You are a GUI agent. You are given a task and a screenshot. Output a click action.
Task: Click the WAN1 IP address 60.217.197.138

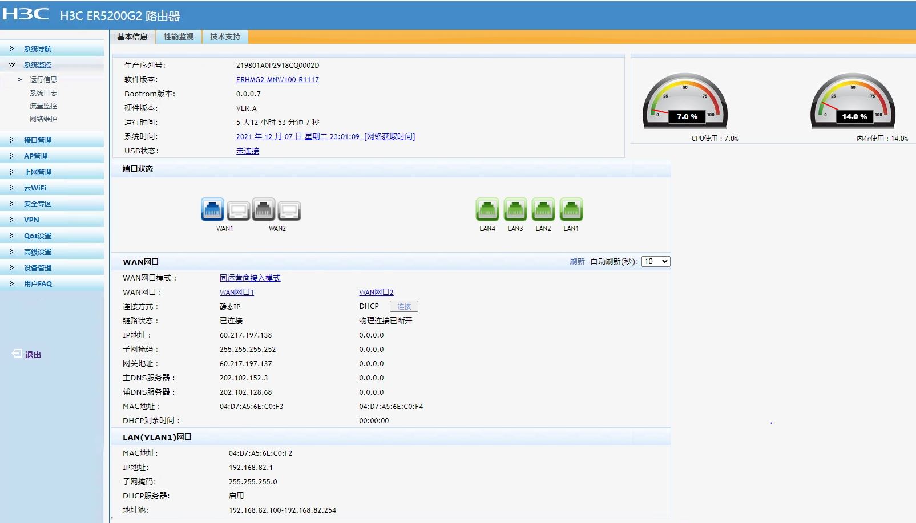pyautogui.click(x=246, y=335)
